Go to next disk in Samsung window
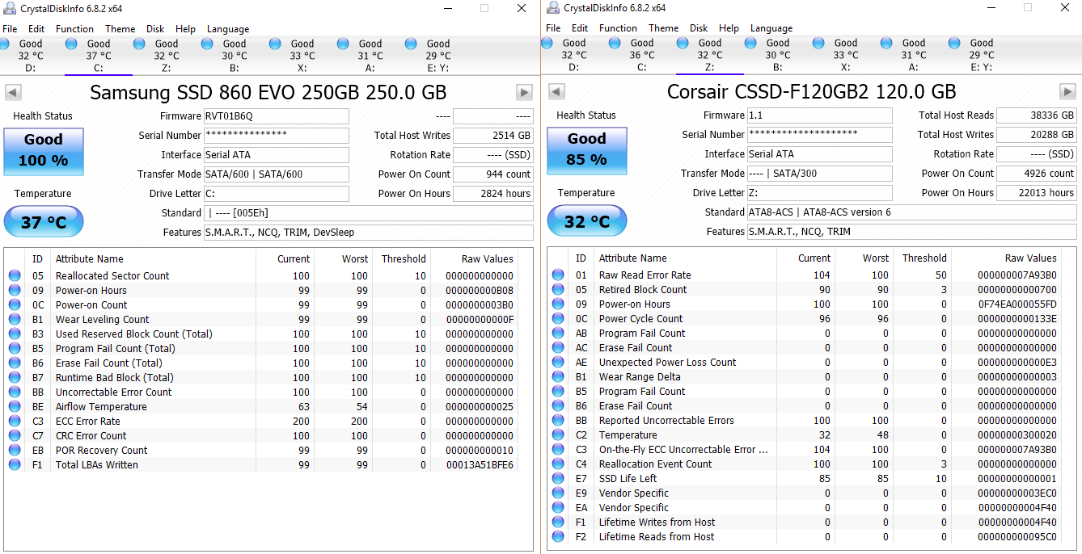 525,92
